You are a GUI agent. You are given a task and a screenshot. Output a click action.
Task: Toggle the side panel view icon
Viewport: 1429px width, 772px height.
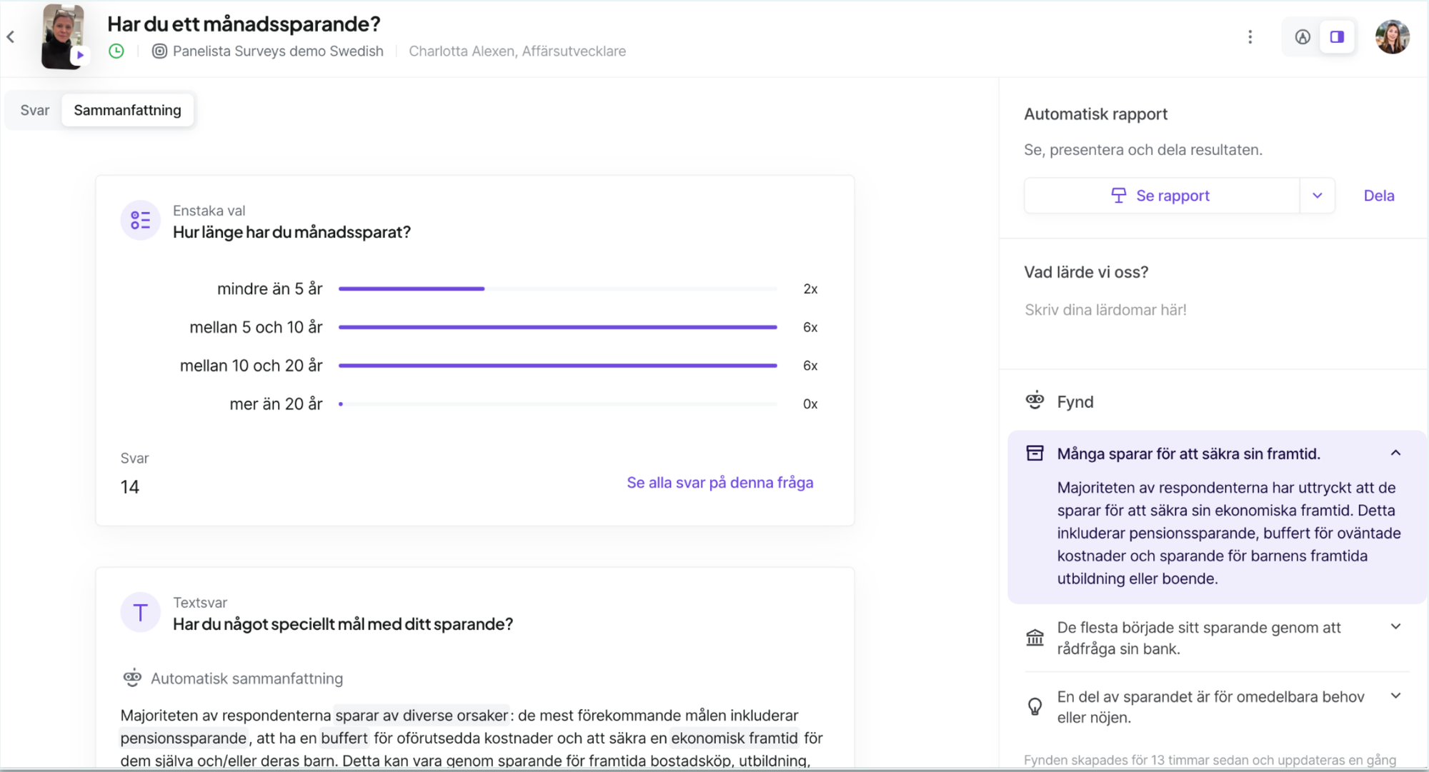coord(1337,37)
